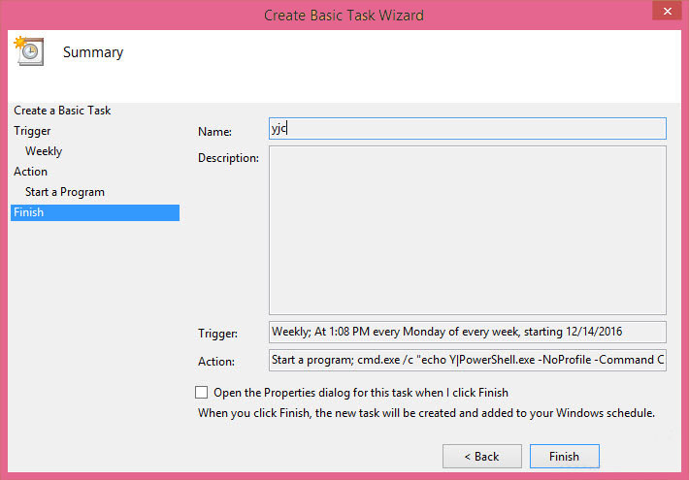Enable Open the Properties dialog checkbox

[201, 392]
